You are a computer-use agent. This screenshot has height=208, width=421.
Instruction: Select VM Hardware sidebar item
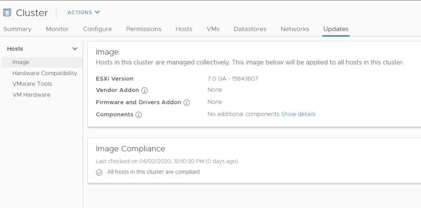(x=31, y=95)
